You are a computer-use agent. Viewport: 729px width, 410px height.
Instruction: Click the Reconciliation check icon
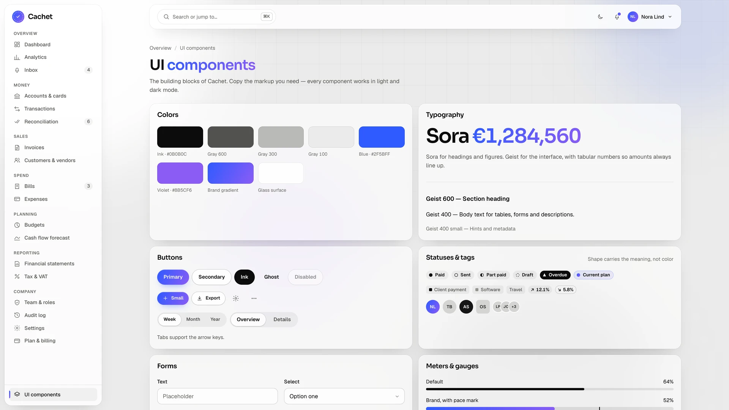(x=17, y=122)
